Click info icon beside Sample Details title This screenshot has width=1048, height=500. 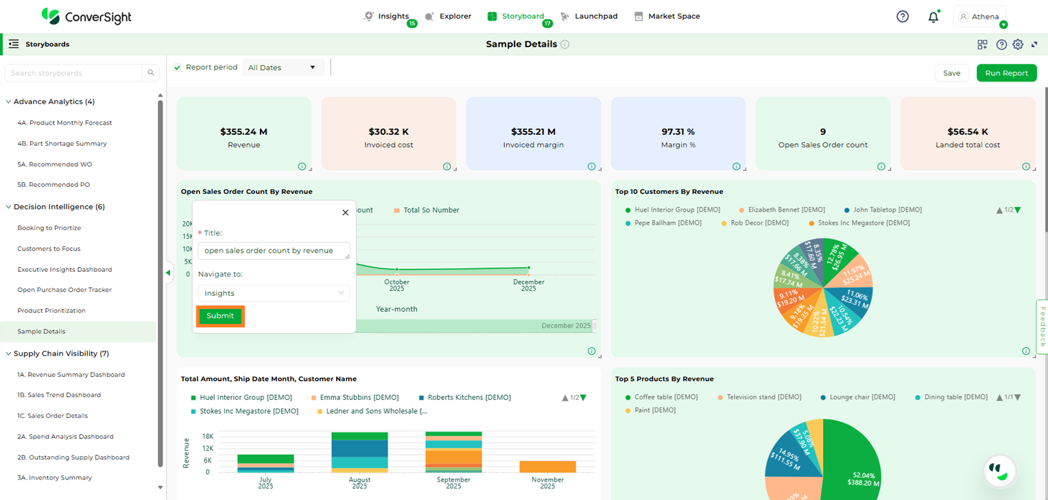[565, 45]
